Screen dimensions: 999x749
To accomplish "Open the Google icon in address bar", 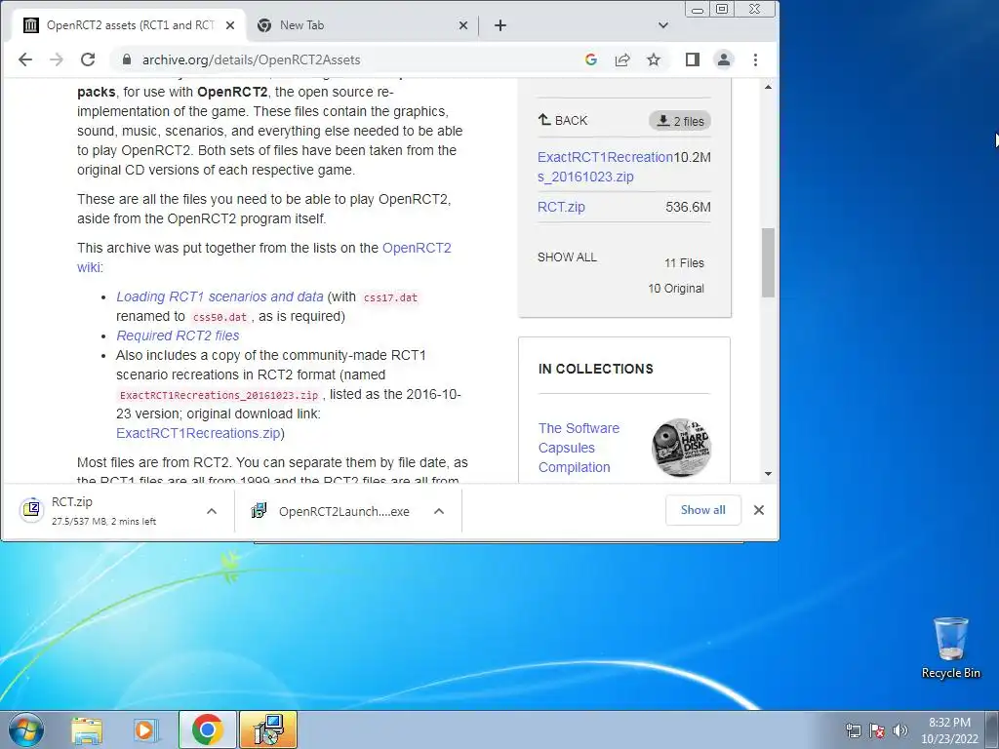I will coord(590,59).
